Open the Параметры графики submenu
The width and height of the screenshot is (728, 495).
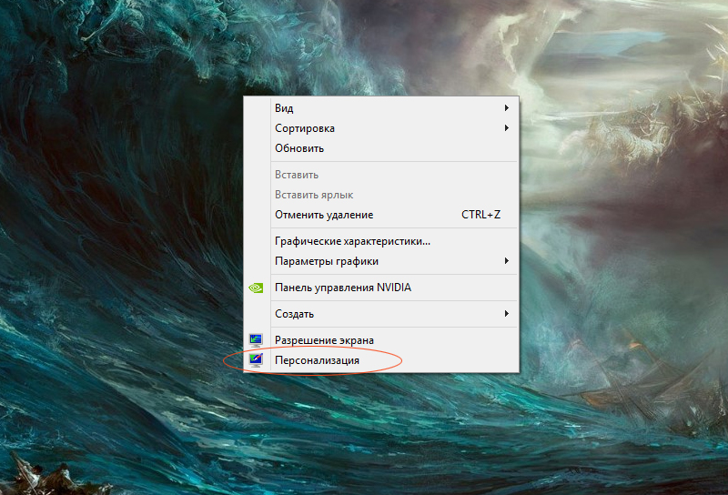click(380, 261)
